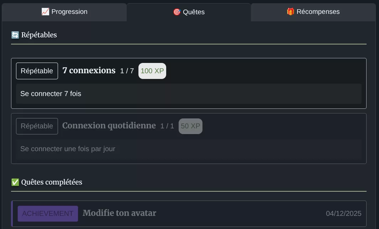The height and width of the screenshot is (229, 379).
Task: Click the repeat arrows icon beside Répétables
Action: pos(15,35)
